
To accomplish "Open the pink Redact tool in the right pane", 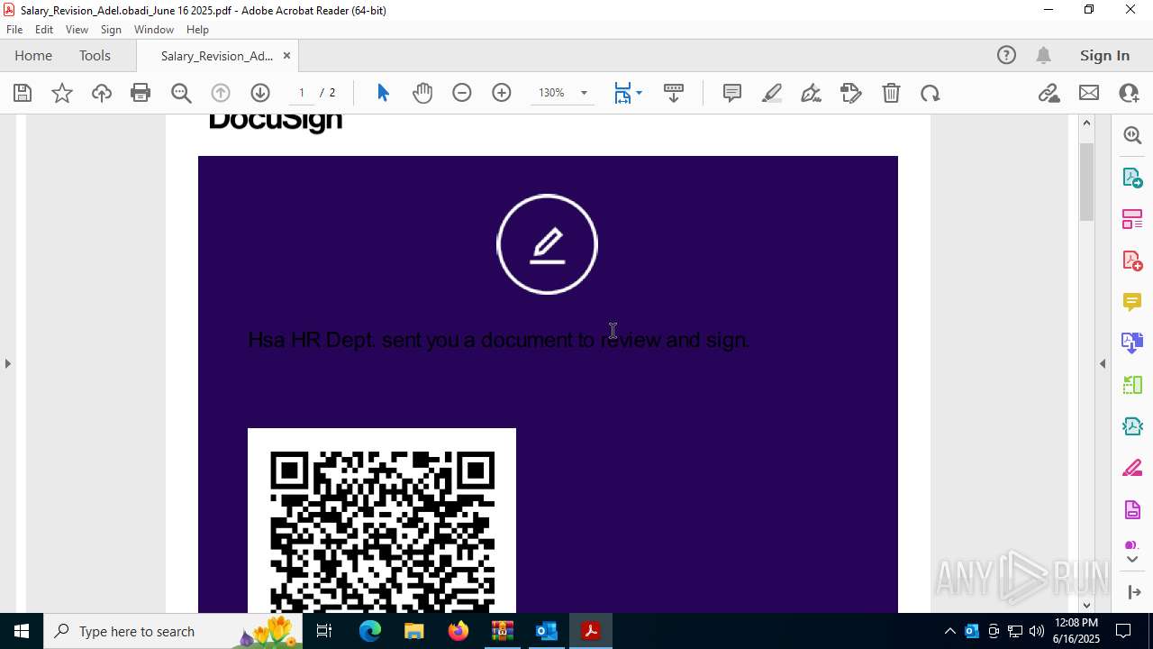I will tap(1132, 469).
